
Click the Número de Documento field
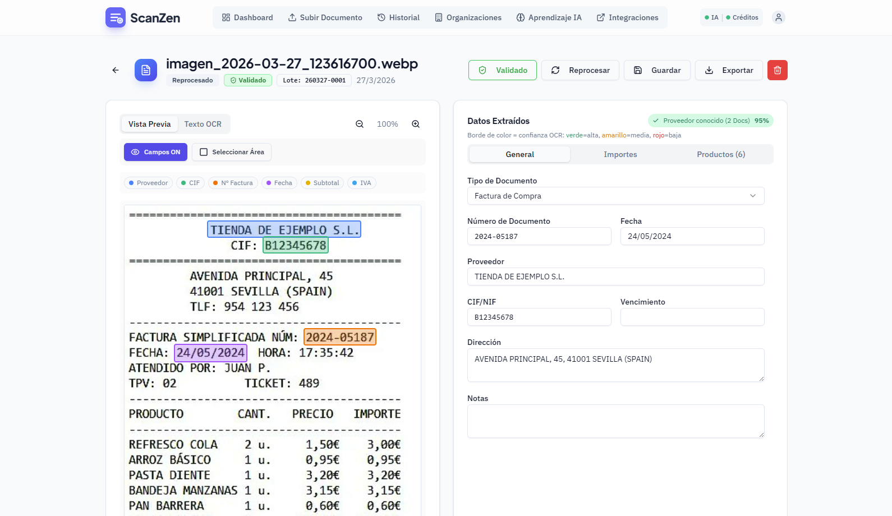point(539,236)
